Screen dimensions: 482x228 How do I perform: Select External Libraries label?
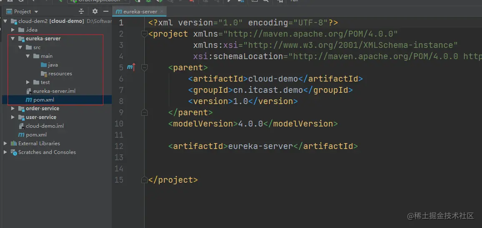coord(39,143)
